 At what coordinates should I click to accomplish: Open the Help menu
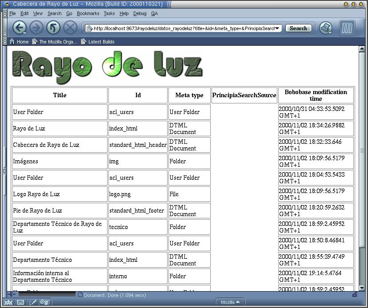tap(124, 14)
